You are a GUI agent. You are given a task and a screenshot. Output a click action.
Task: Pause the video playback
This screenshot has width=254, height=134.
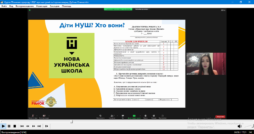coord(9,126)
